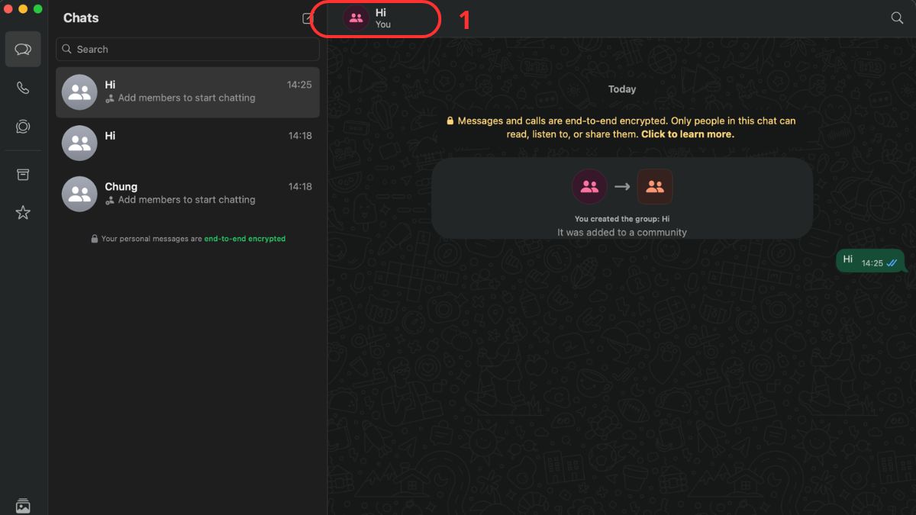This screenshot has width=916, height=515.
Task: Search within the open Hi chat
Action: 897,18
